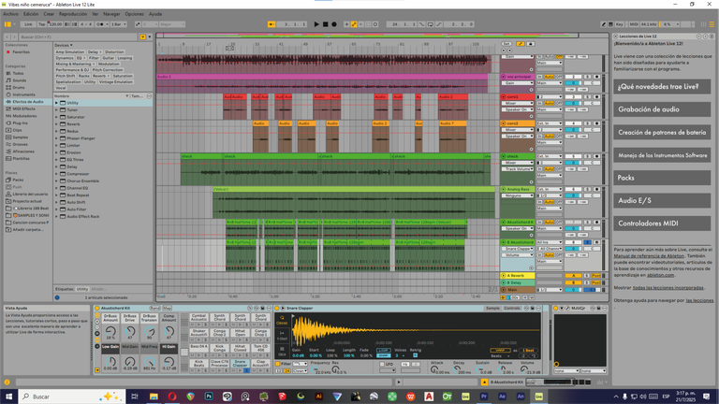
Task: Disable solo on B Akustichord track
Action: click(x=587, y=242)
